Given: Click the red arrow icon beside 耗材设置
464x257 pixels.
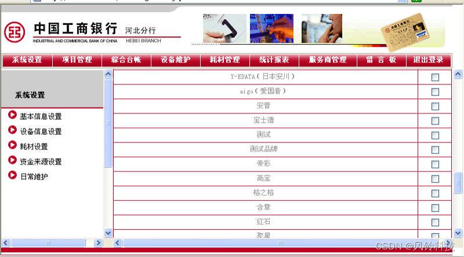Looking at the screenshot, I should pyautogui.click(x=12, y=145).
